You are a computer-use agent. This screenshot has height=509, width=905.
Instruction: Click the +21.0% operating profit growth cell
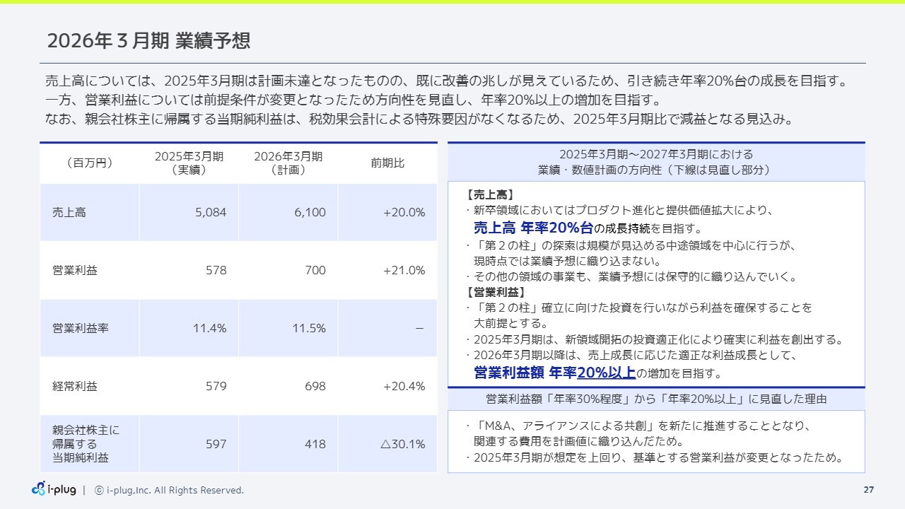[x=404, y=270]
